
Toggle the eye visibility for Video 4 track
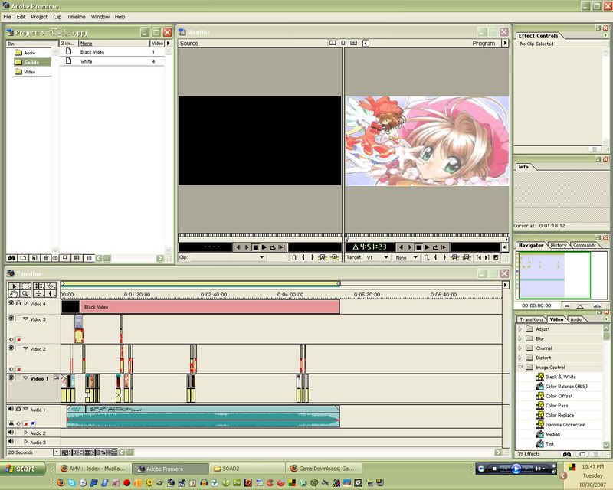click(11, 303)
